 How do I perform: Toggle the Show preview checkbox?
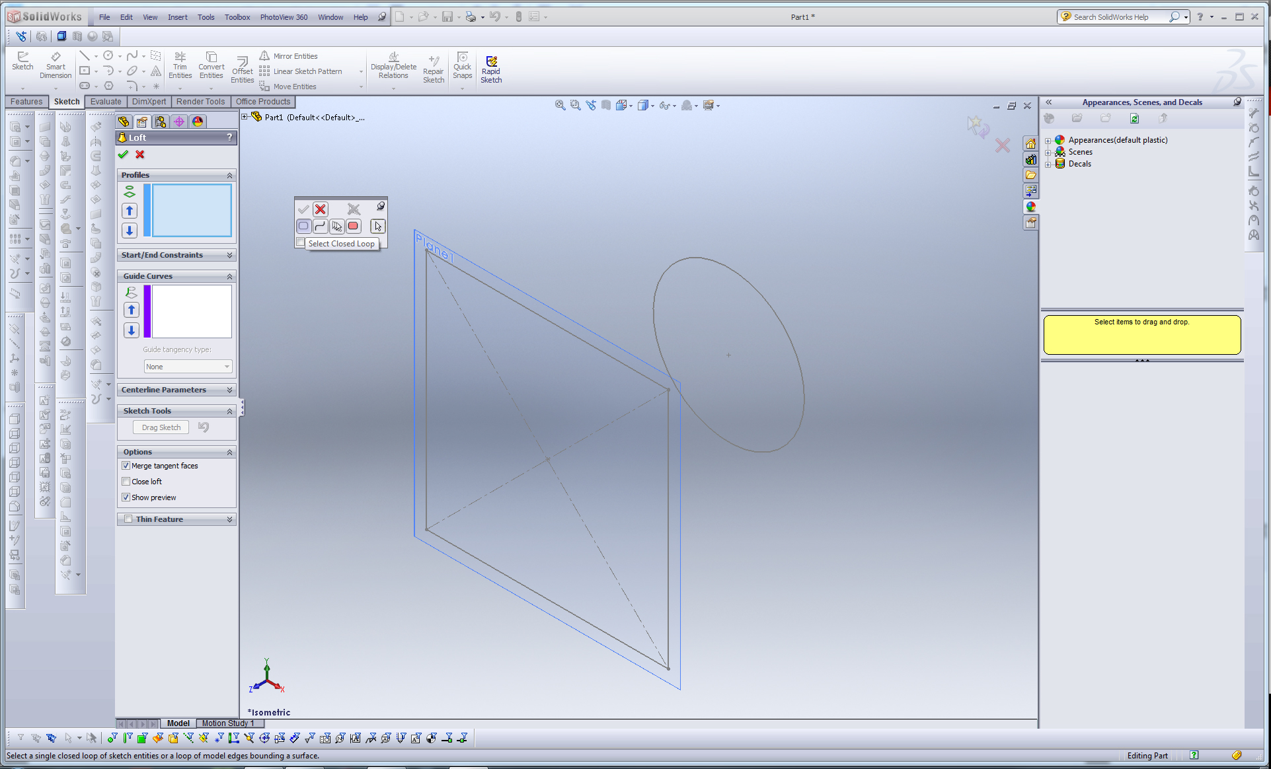click(126, 497)
